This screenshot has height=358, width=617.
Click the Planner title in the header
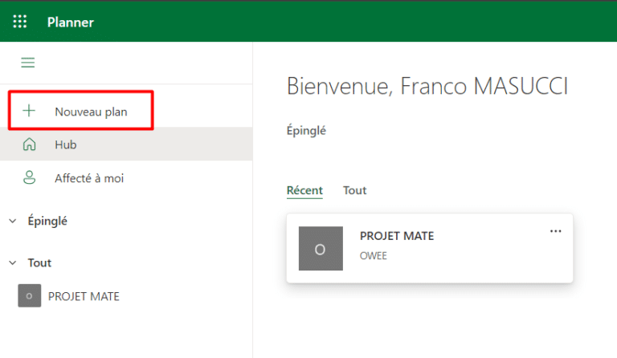[71, 22]
